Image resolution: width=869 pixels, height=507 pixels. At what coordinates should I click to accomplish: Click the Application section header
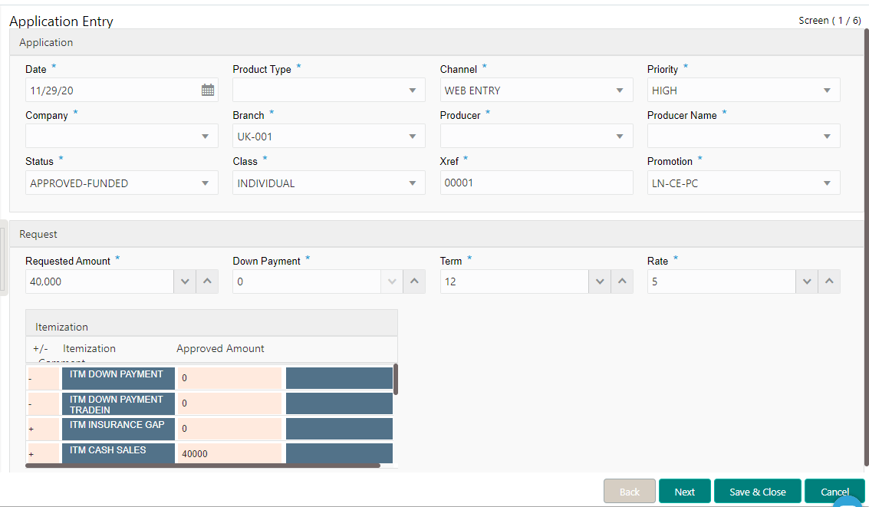point(436,42)
